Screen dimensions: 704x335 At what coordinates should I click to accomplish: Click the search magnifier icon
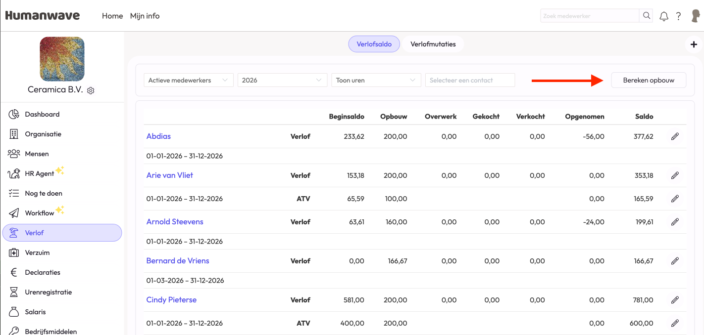click(x=647, y=16)
